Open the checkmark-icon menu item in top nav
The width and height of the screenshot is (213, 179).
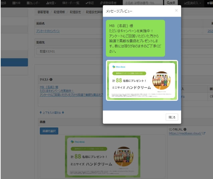[90, 3]
